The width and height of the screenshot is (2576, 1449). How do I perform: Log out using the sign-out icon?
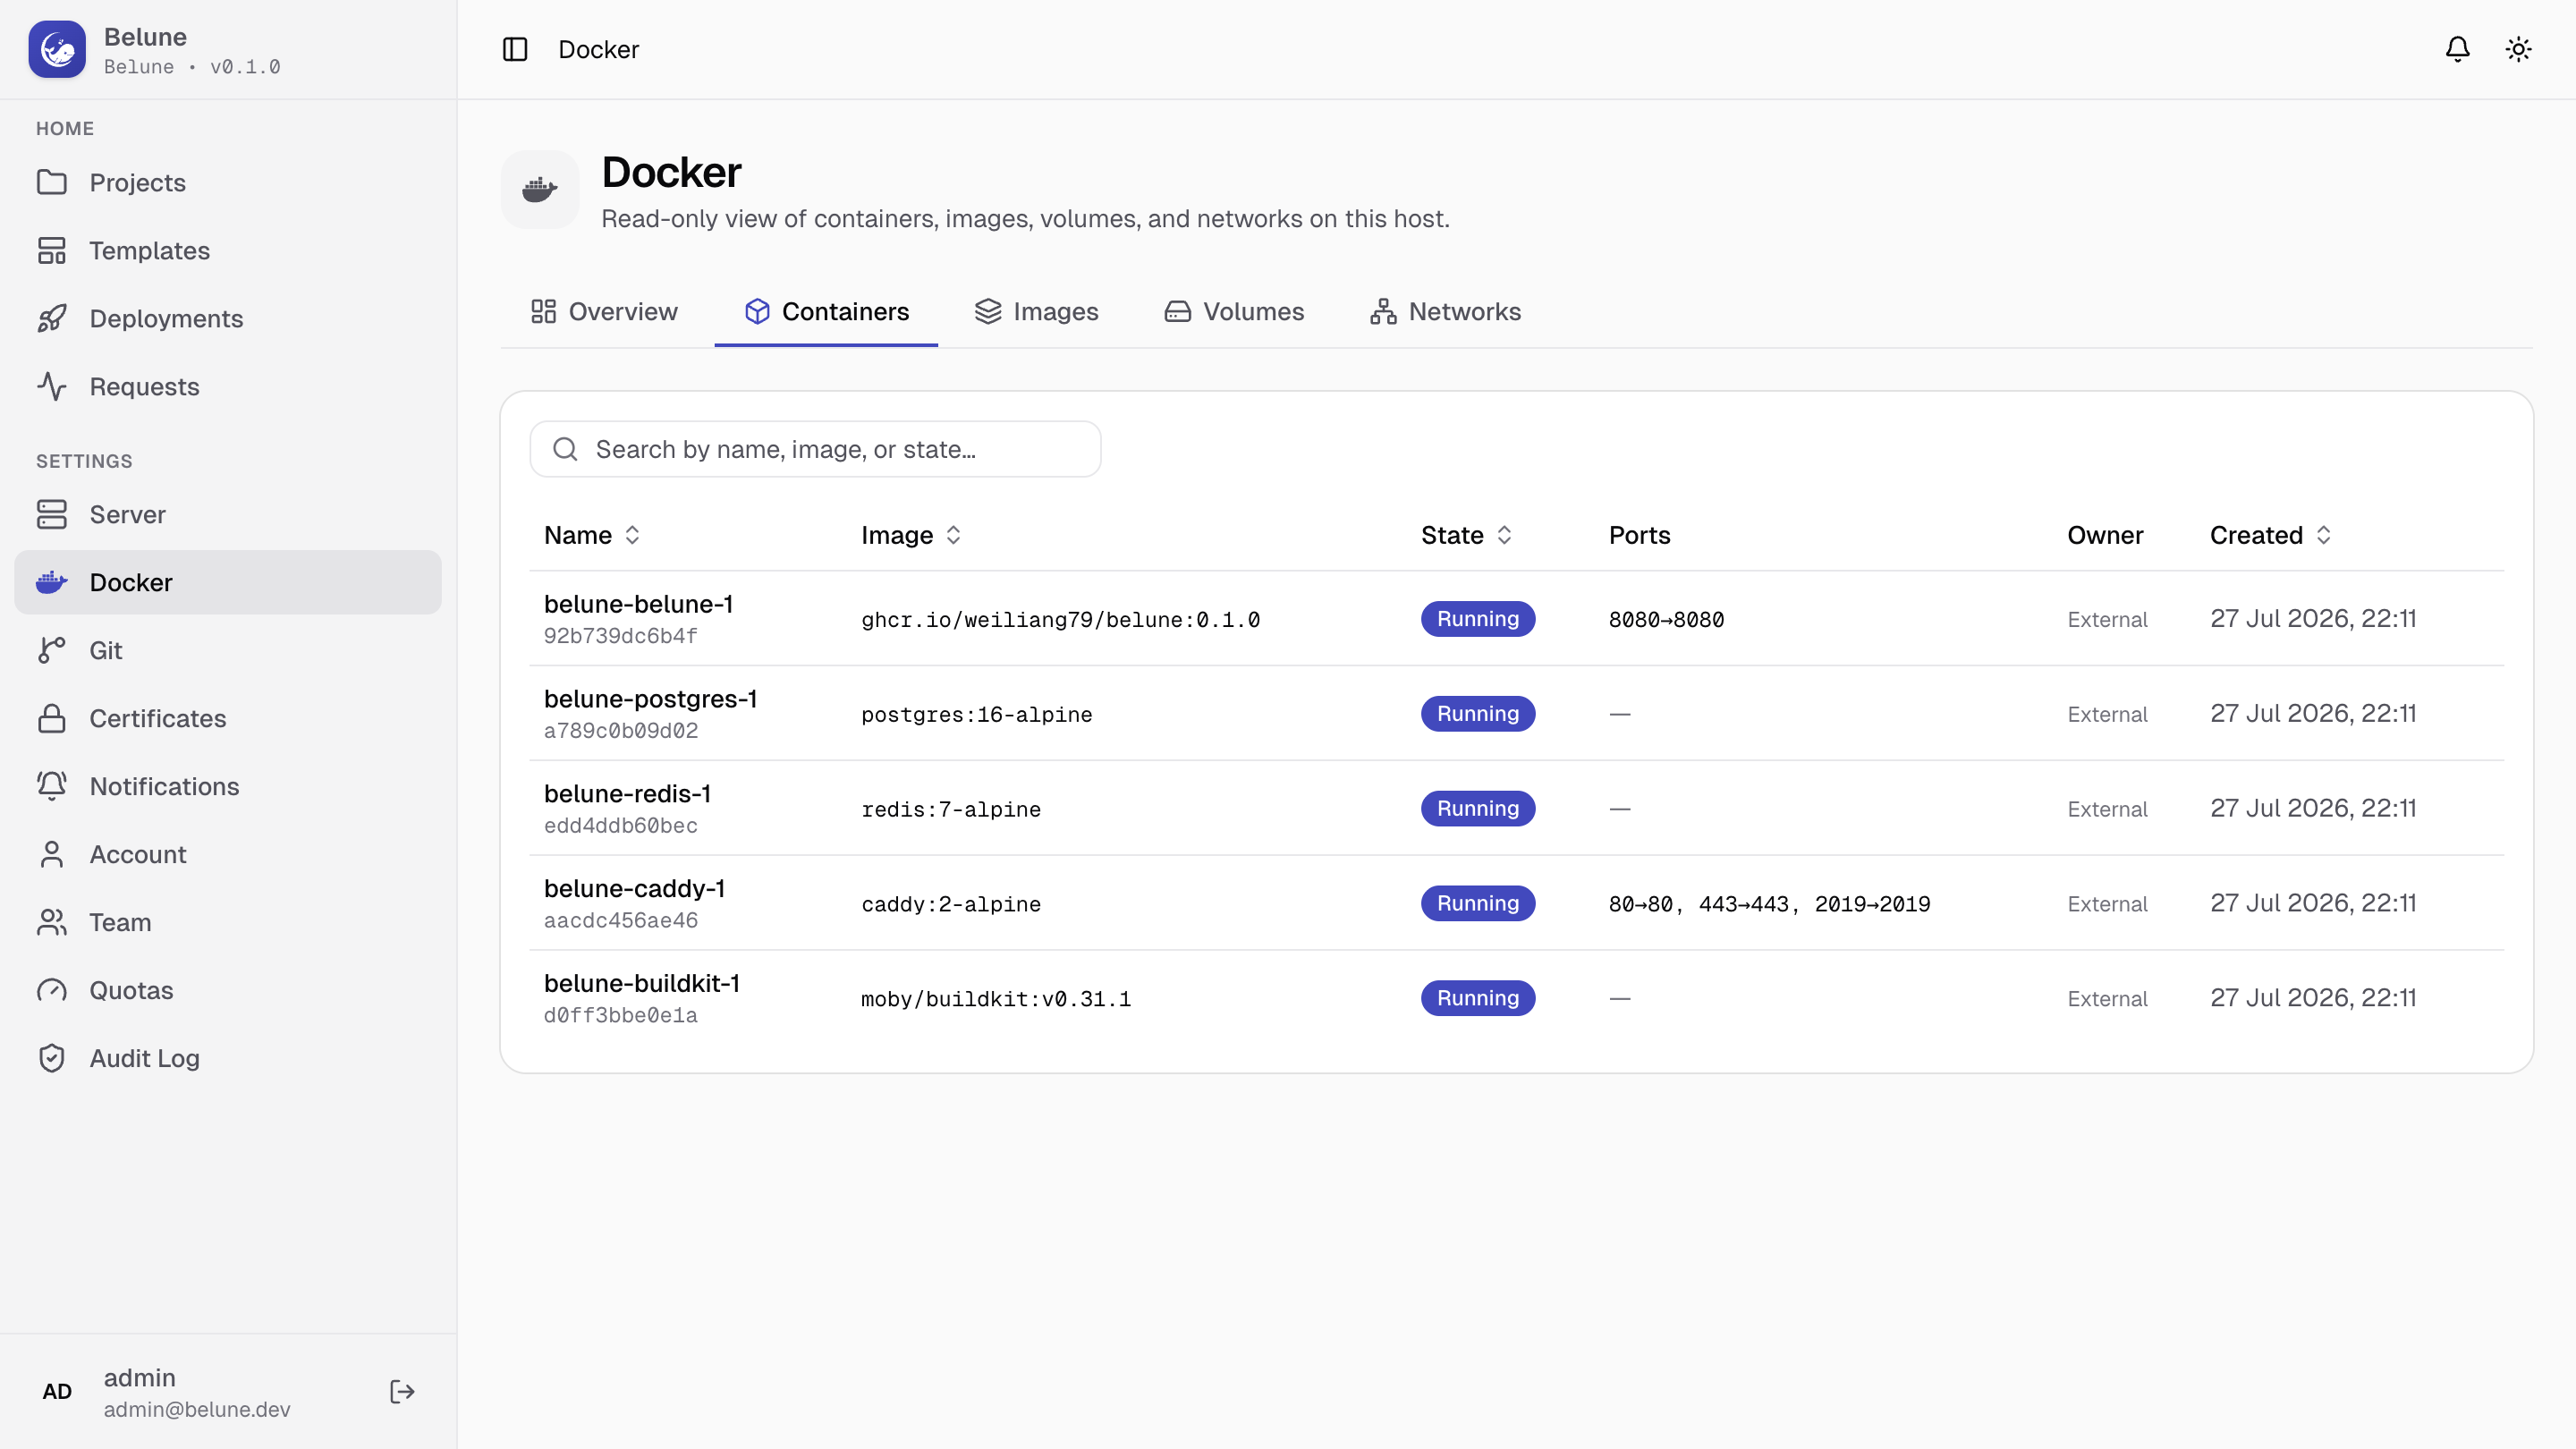[402, 1392]
